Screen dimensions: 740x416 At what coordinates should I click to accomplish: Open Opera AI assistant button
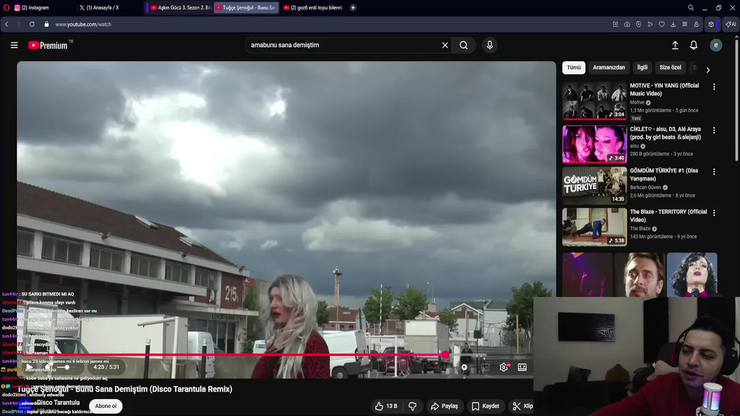point(731,24)
